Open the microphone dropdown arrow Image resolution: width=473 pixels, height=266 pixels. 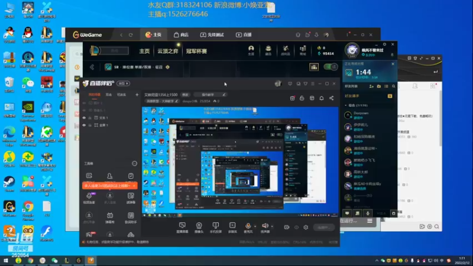coord(255,226)
